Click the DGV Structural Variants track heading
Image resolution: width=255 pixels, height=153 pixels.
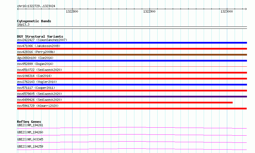[x=40, y=36]
